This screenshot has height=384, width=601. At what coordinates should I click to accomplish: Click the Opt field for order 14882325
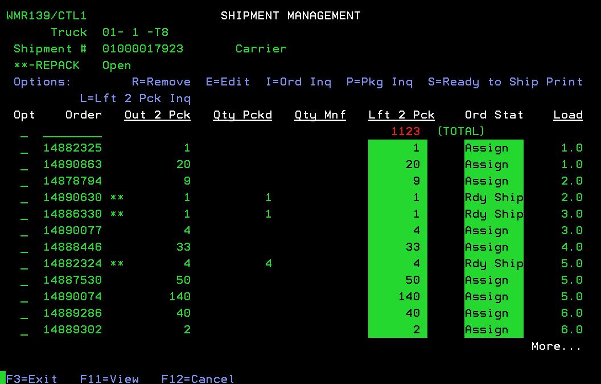click(24, 149)
